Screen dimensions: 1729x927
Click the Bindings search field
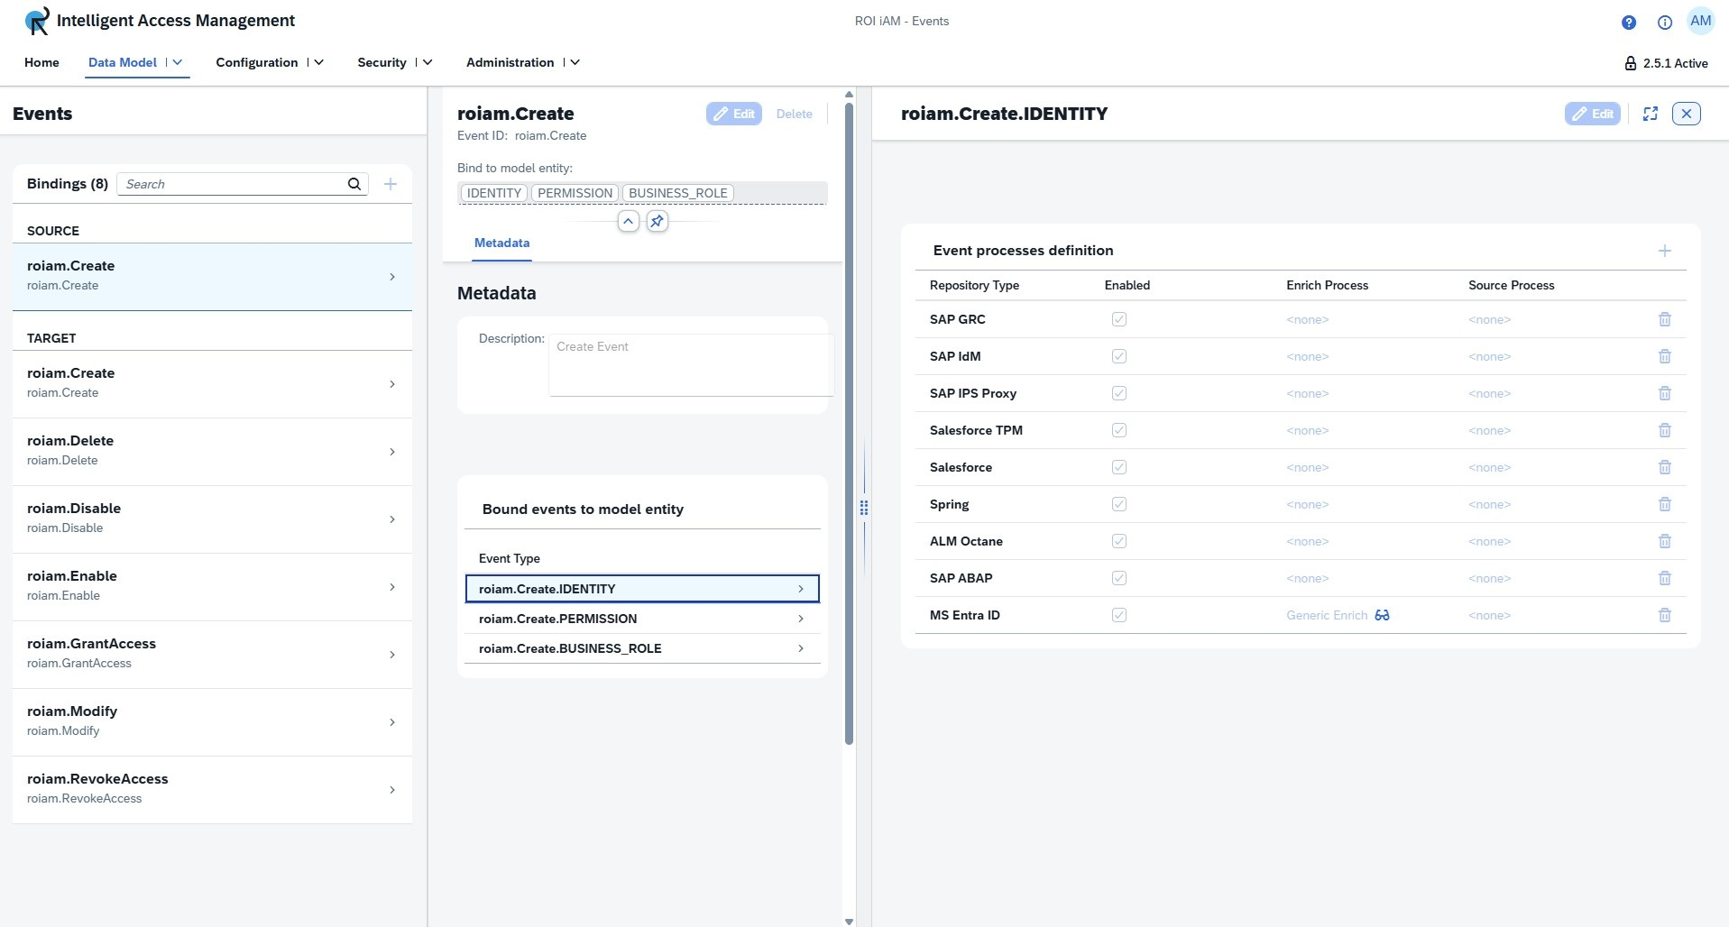click(x=235, y=184)
